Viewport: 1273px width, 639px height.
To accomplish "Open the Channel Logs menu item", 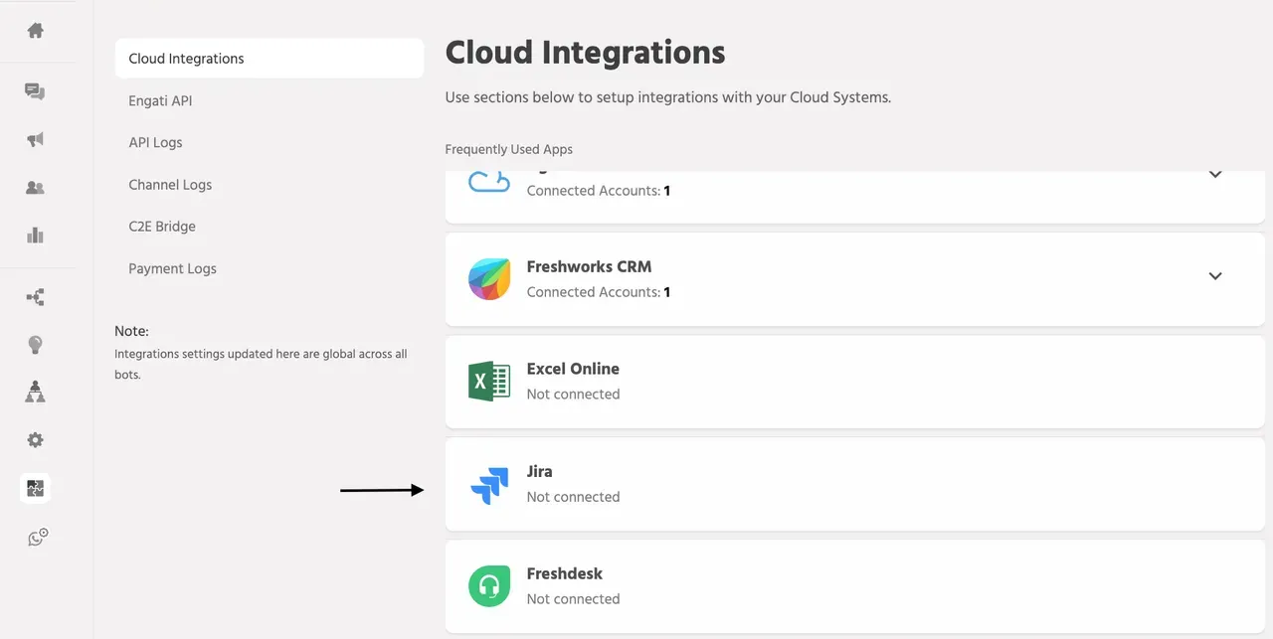I will 170,185.
